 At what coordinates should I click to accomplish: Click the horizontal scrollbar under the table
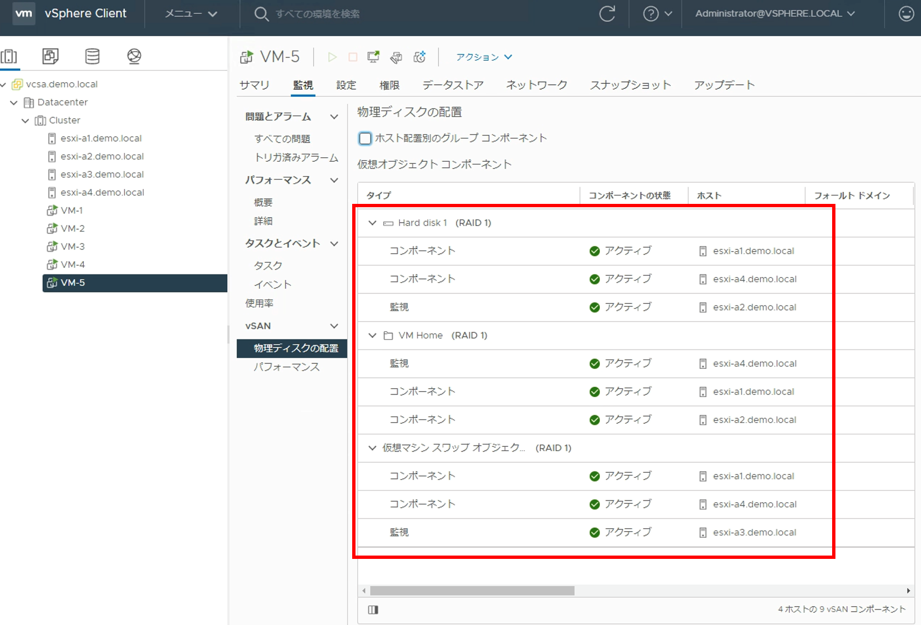(472, 591)
